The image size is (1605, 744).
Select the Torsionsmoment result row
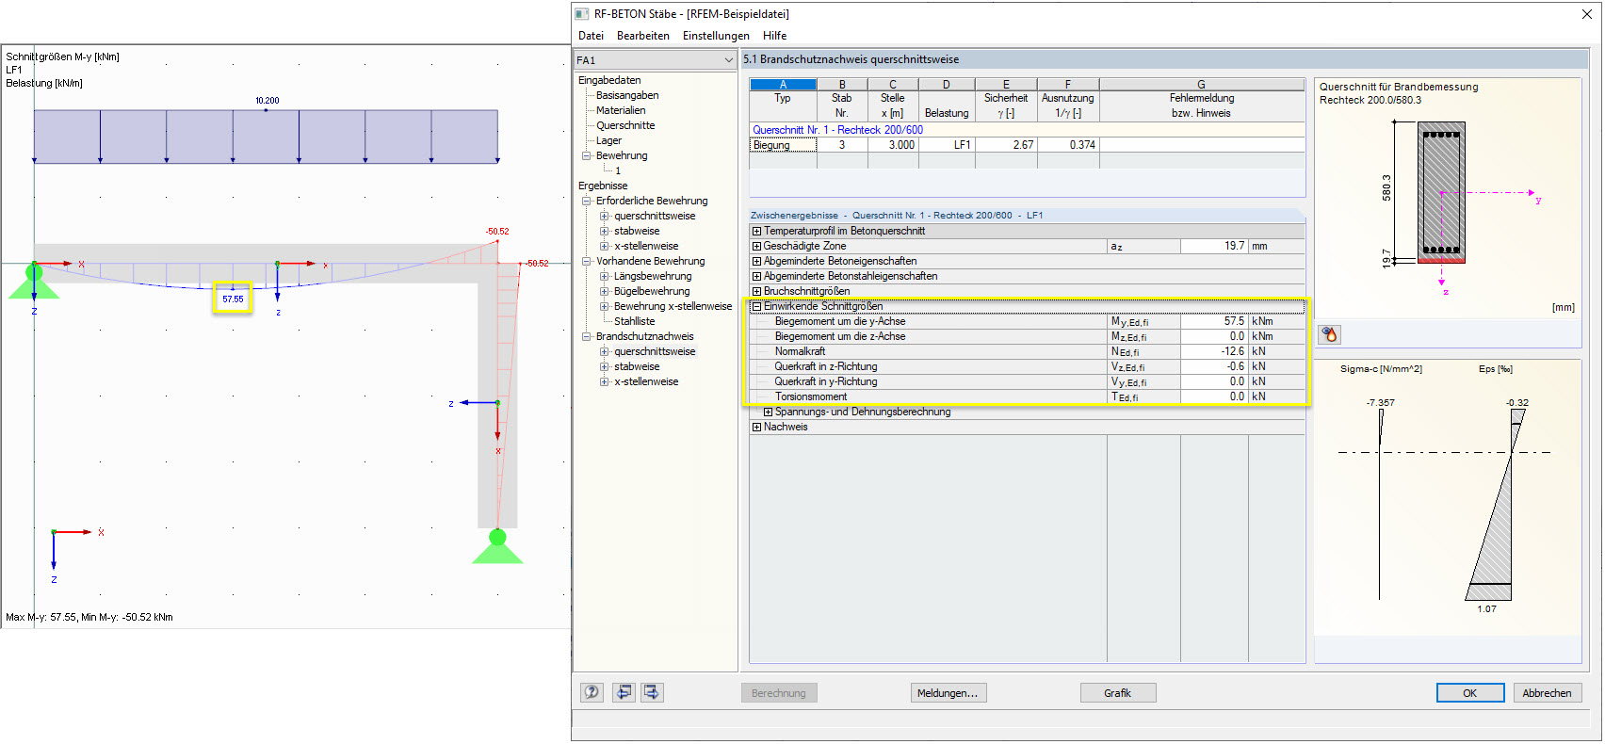[x=1027, y=396]
